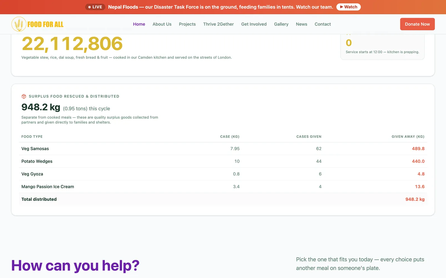The width and height of the screenshot is (446, 278).
Task: Click the How can you help? heading
Action: coord(75,265)
